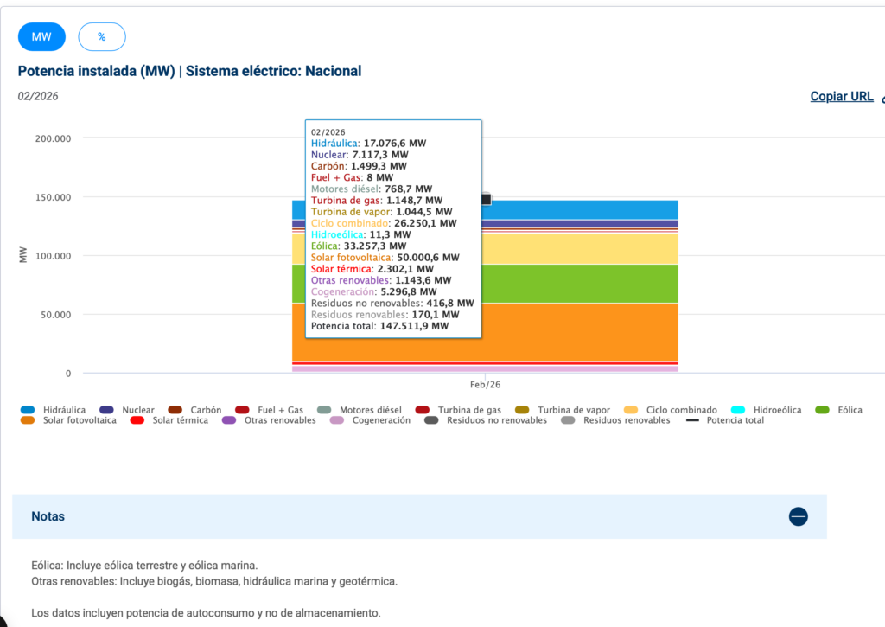Switch the chart units to MW
Screen dimensions: 885x627
(41, 36)
